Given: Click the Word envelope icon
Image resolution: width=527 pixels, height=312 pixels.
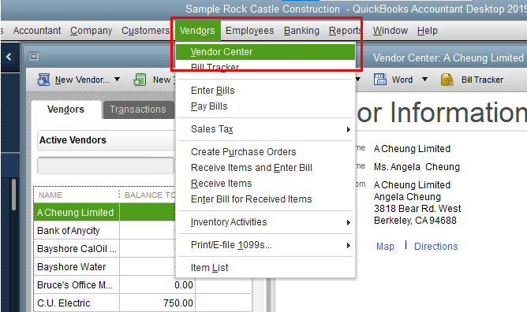Looking at the screenshot, I should [x=379, y=80].
